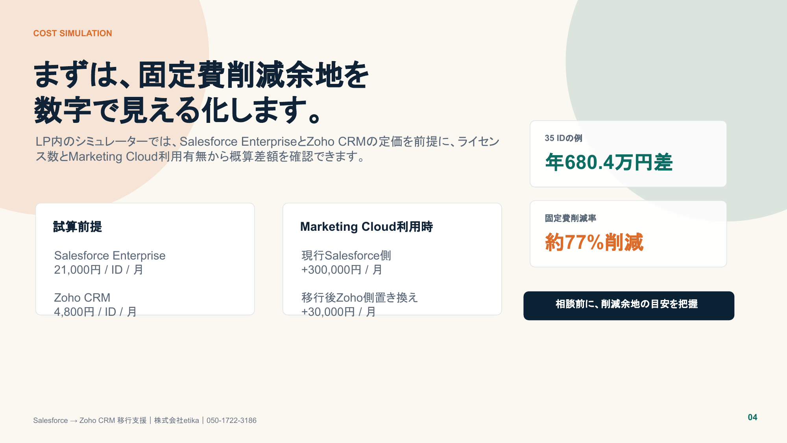This screenshot has width=787, height=443.
Task: Click the 約77%削減 figure
Action: coord(594,242)
